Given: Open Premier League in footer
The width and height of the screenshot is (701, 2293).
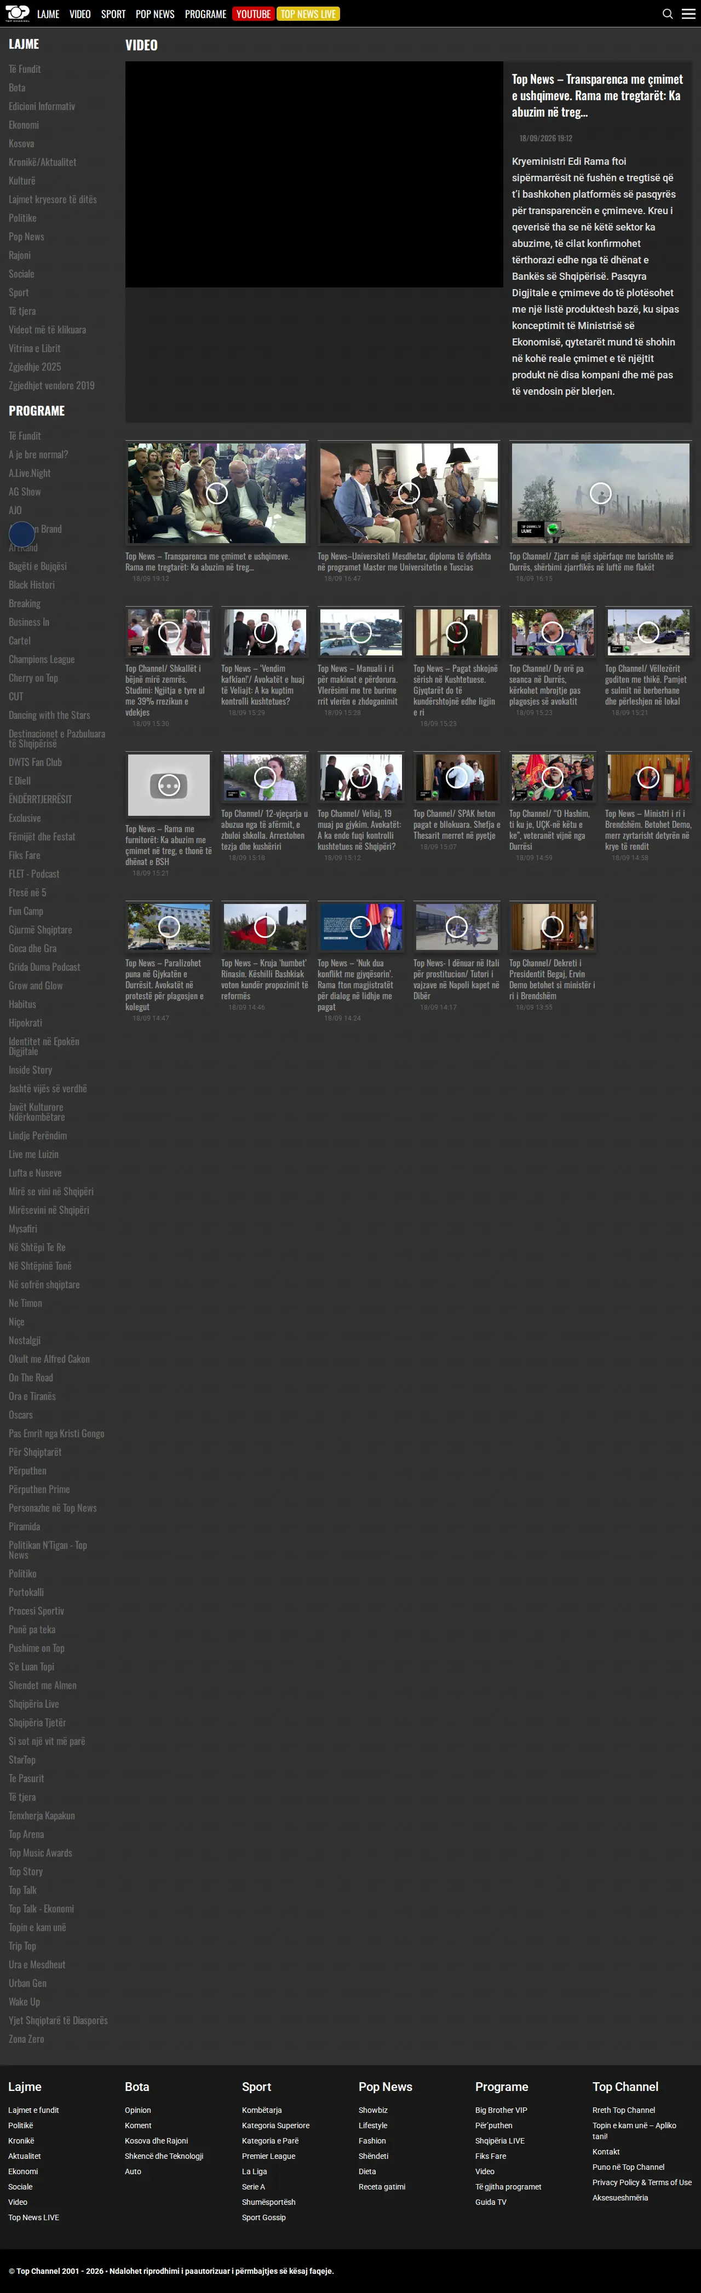Looking at the screenshot, I should (x=268, y=2156).
